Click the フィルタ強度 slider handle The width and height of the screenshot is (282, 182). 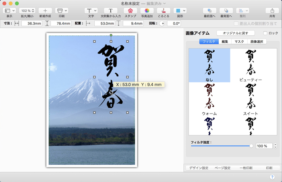tap(251, 146)
